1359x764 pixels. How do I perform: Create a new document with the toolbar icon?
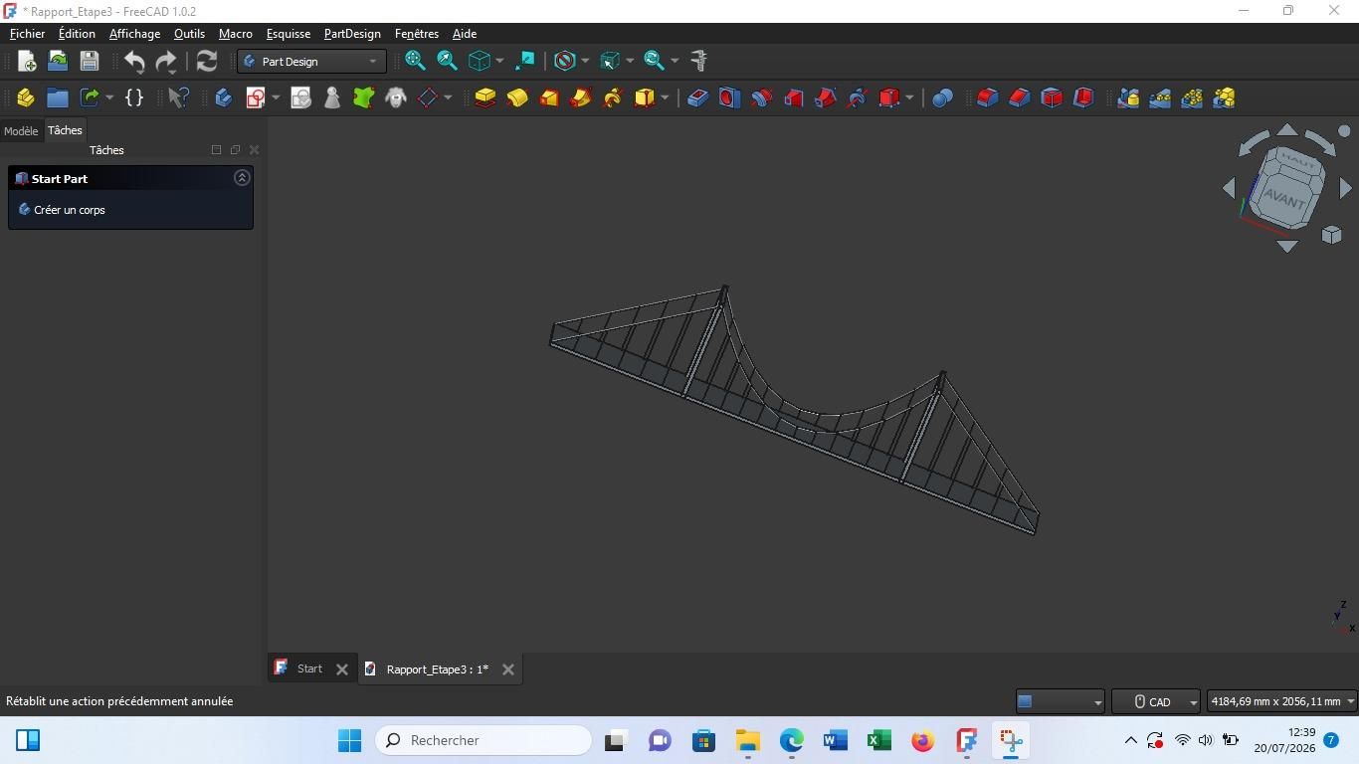[x=27, y=61]
